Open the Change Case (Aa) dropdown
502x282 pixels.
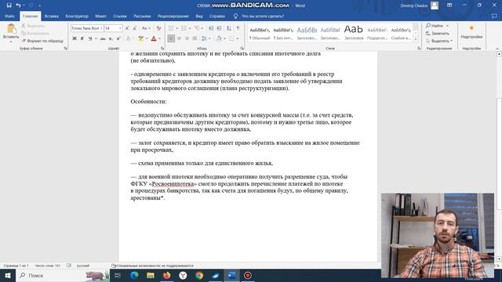pos(146,28)
